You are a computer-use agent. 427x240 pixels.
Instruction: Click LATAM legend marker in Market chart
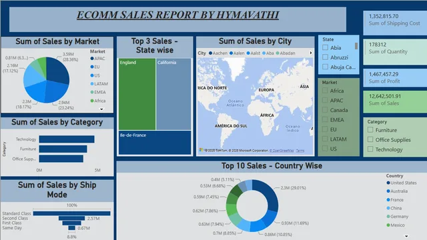(x=92, y=84)
